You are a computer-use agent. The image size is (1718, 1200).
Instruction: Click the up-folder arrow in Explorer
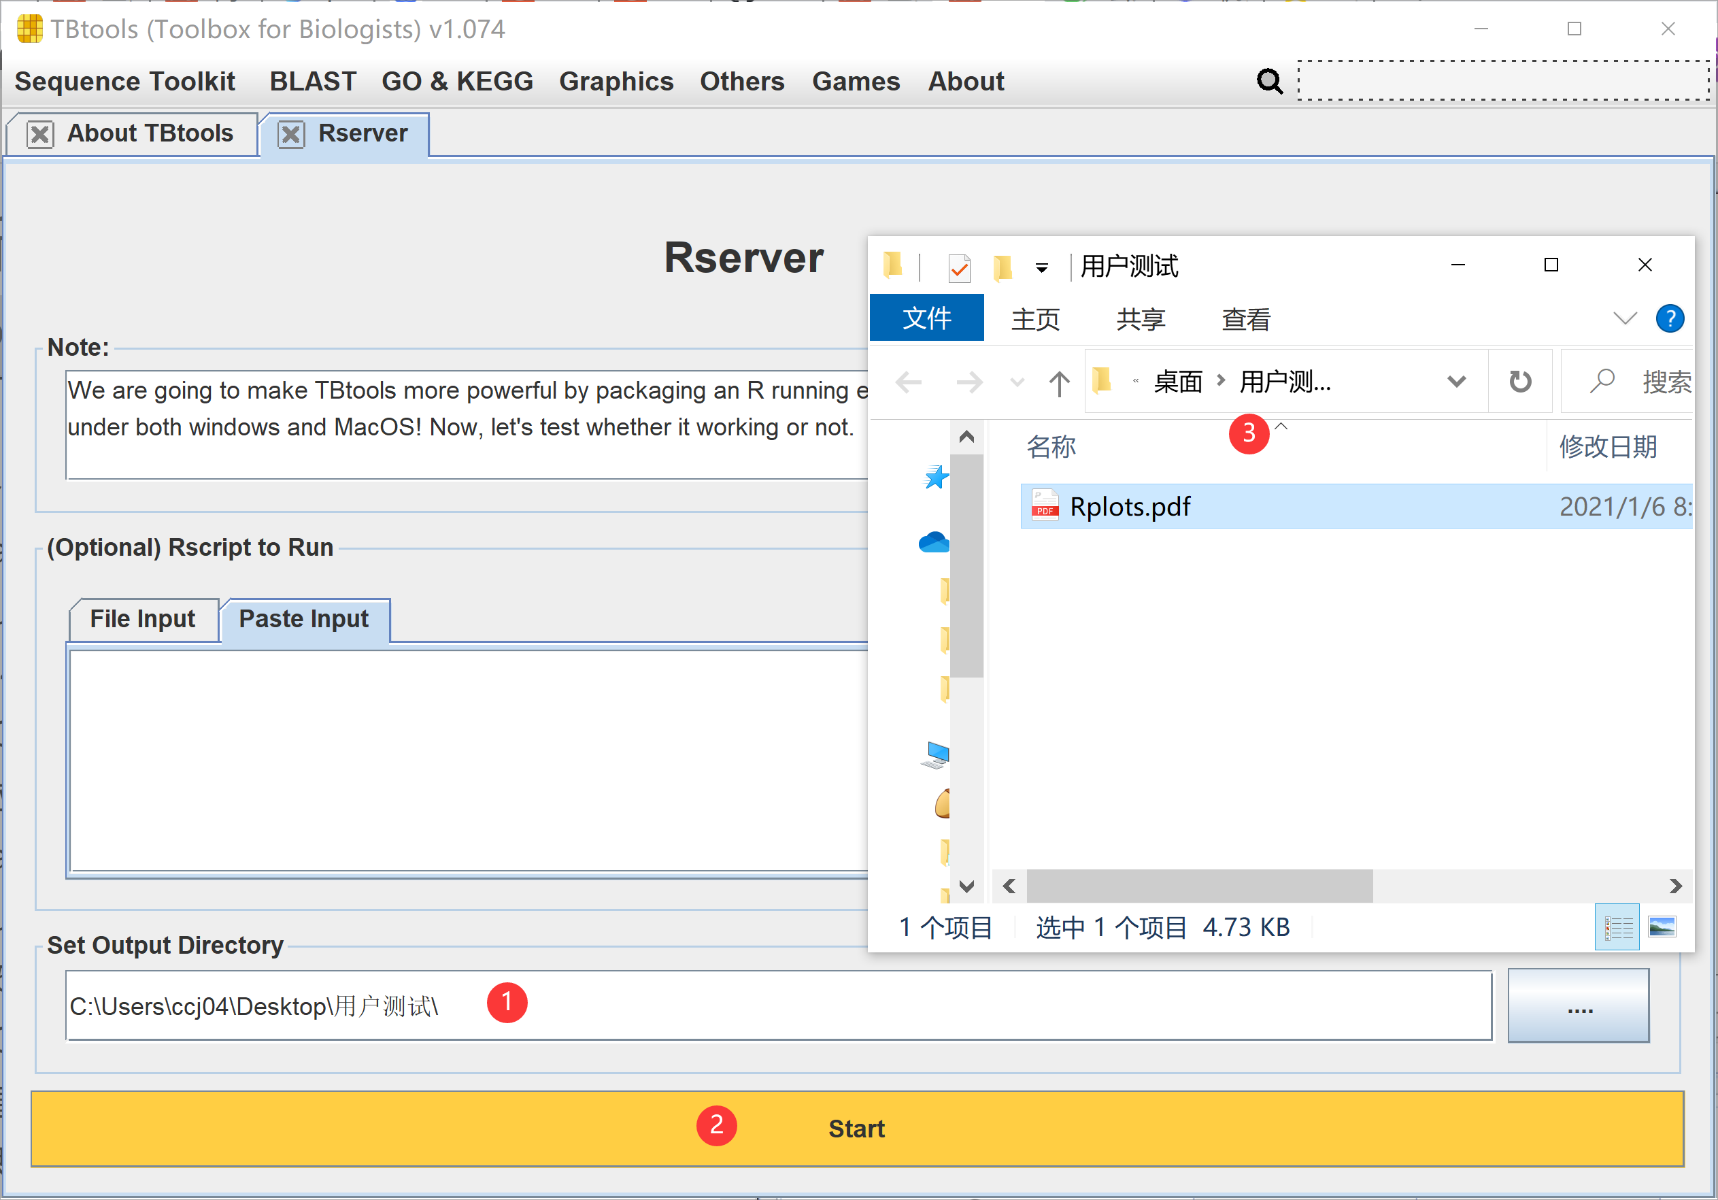coord(1059,383)
